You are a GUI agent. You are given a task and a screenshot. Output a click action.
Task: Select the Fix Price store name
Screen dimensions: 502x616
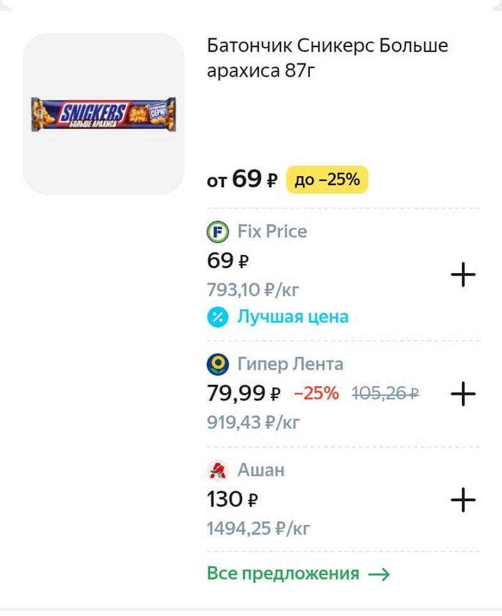point(272,232)
